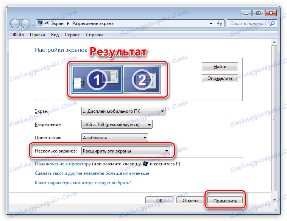Viewport: 287px width, 221px height.
Task: Open the address bar history dropdown arrow
Action: click(211, 23)
